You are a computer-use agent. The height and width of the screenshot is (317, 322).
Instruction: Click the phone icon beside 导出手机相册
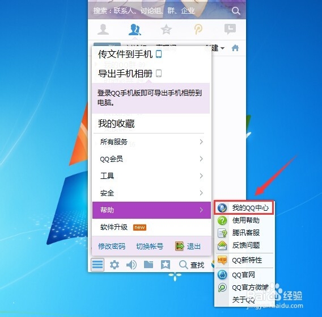[x=159, y=73]
